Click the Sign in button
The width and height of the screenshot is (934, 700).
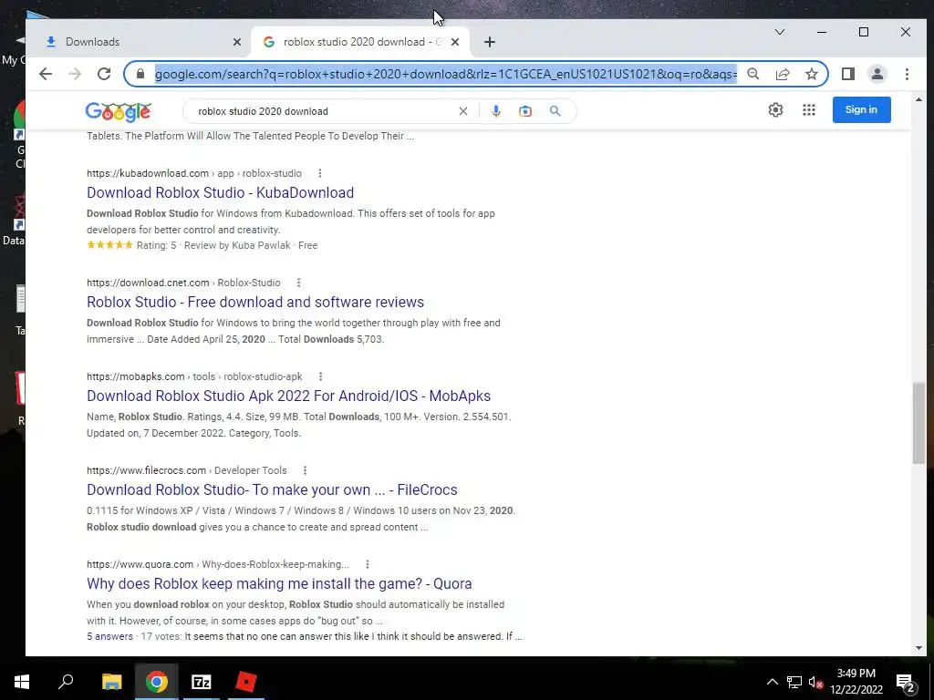[861, 109]
